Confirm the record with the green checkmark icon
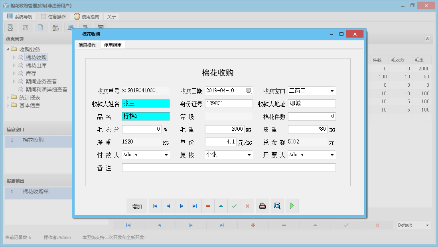Image resolution: width=438 pixels, height=247 pixels. (x=234, y=206)
